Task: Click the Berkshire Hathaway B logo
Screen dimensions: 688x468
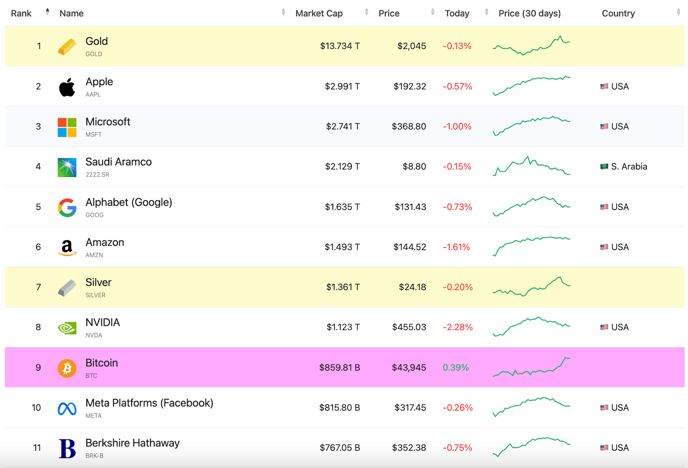Action: [x=67, y=448]
